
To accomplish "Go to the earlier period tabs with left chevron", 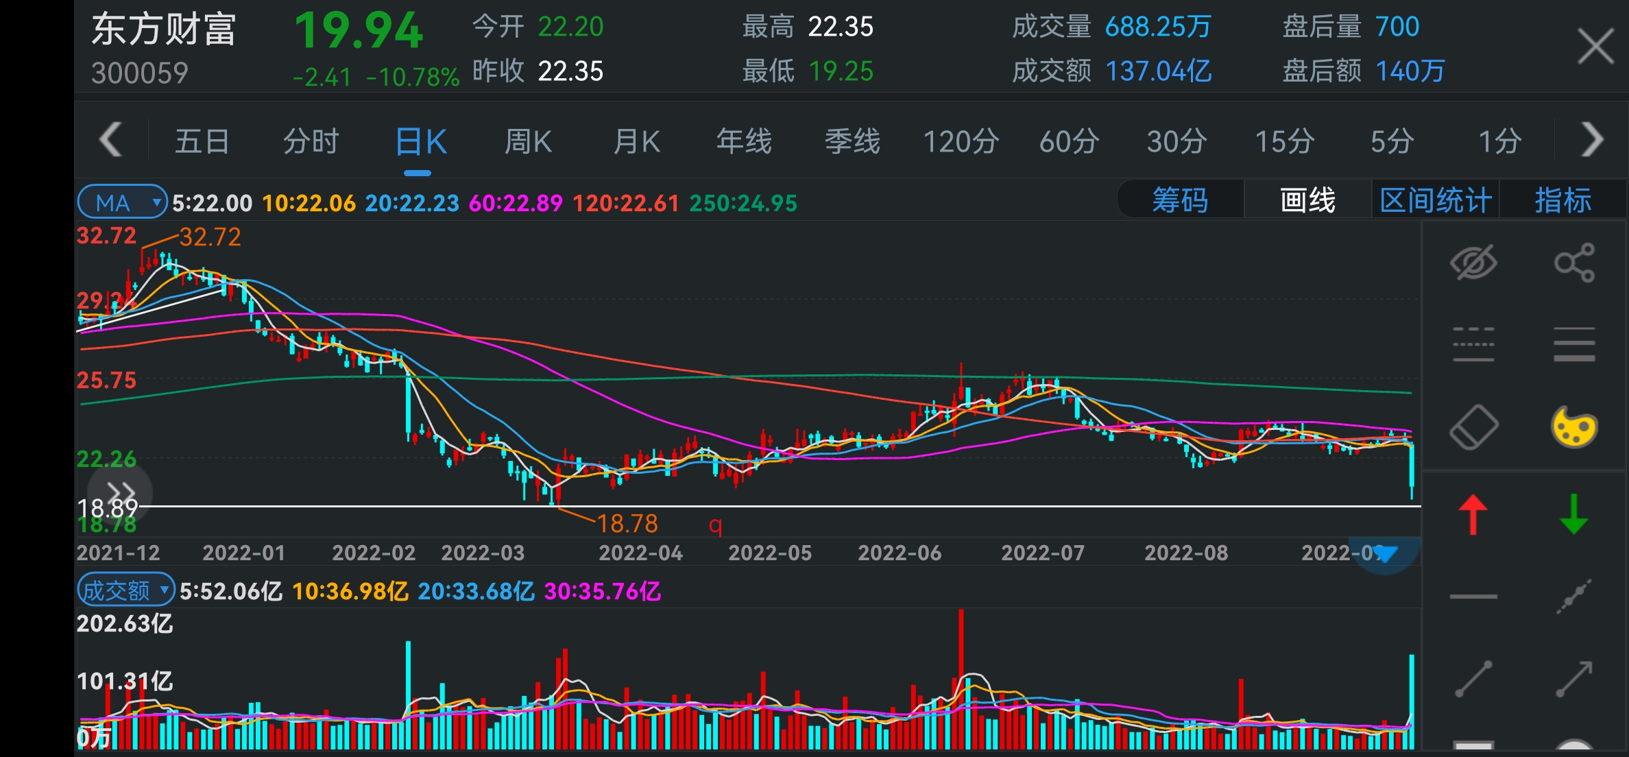I will pyautogui.click(x=111, y=140).
